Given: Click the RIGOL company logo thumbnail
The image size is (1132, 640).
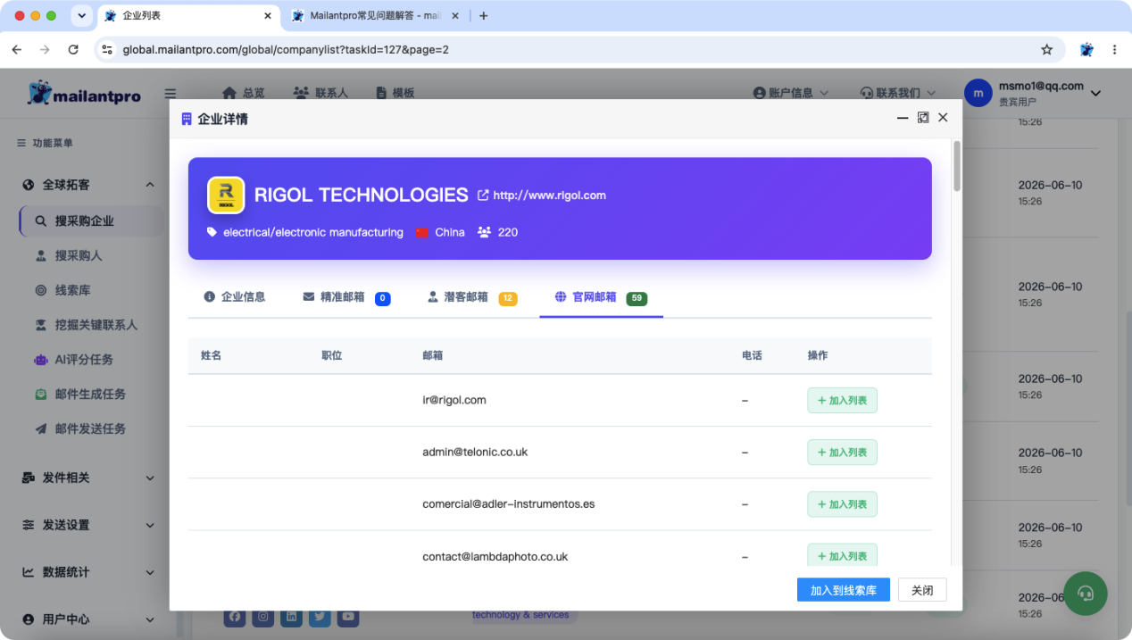Looking at the screenshot, I should [226, 195].
